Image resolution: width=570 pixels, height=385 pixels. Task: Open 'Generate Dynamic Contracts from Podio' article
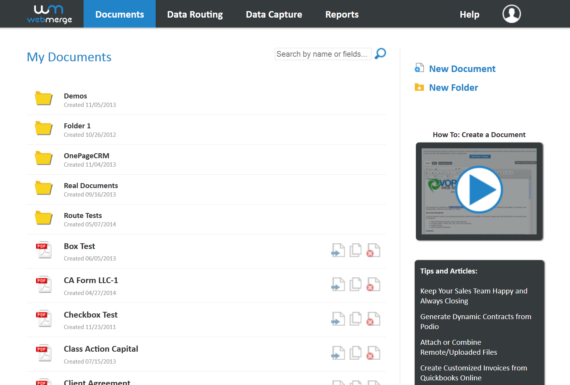476,321
